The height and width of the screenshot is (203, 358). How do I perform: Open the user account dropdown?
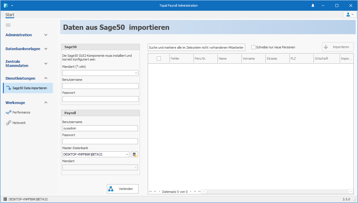point(350,14)
